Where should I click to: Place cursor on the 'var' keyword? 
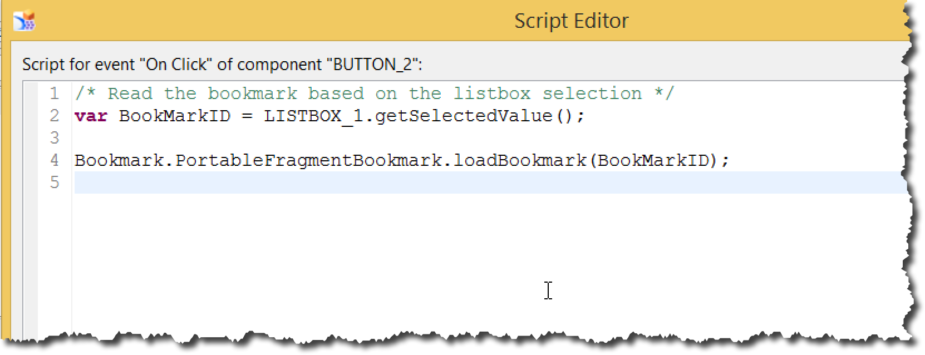click(91, 116)
